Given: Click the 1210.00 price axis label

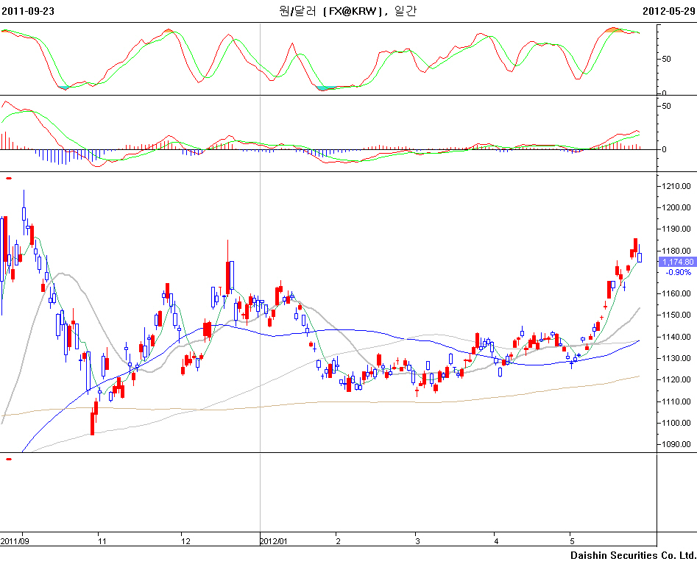Looking at the screenshot, I should click(676, 186).
